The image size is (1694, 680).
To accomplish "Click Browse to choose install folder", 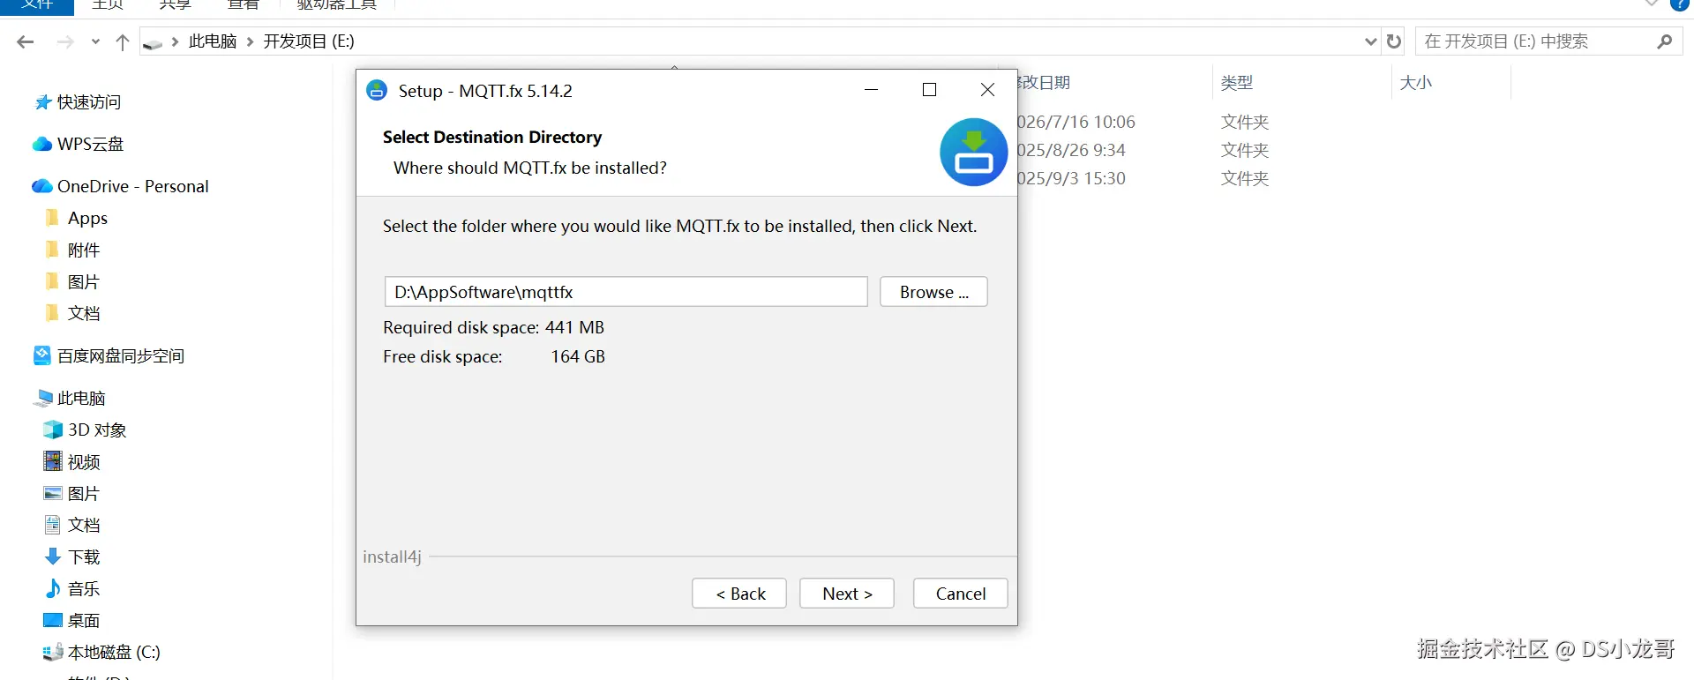I will [x=933, y=292].
